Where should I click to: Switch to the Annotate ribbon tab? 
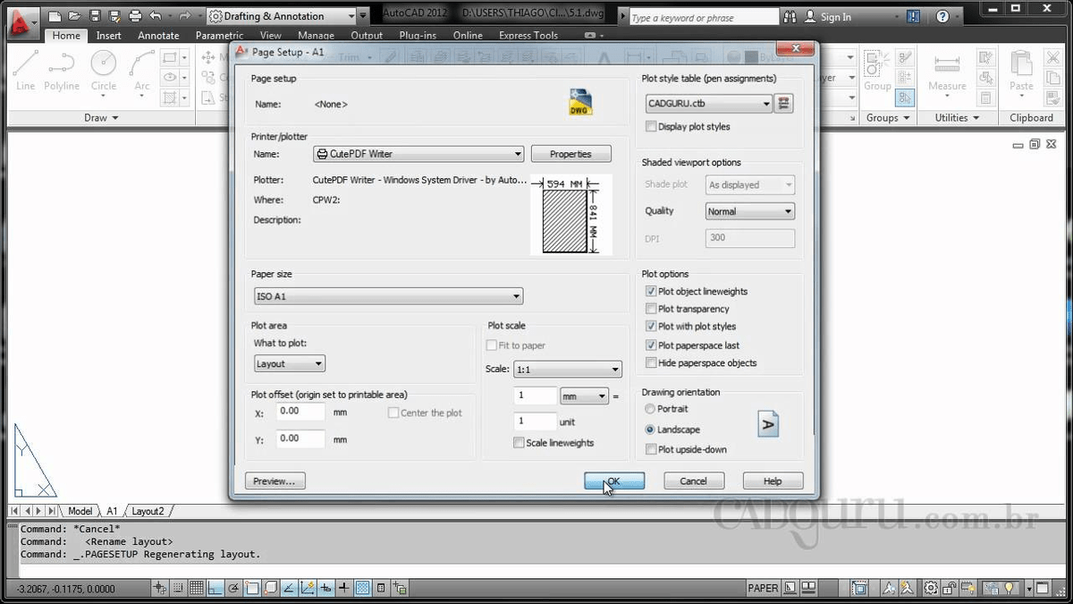click(x=158, y=36)
